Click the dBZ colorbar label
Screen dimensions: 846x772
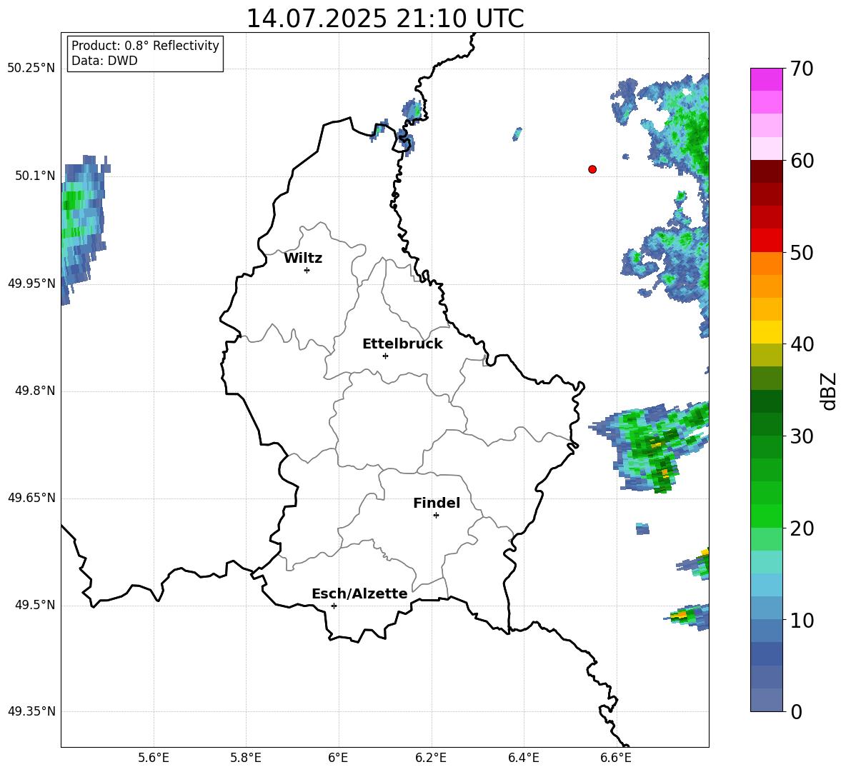coord(830,391)
